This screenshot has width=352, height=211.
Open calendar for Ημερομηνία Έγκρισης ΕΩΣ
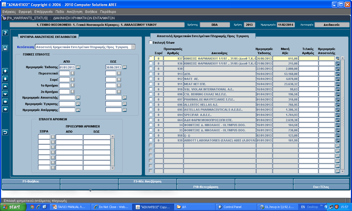(125, 104)
